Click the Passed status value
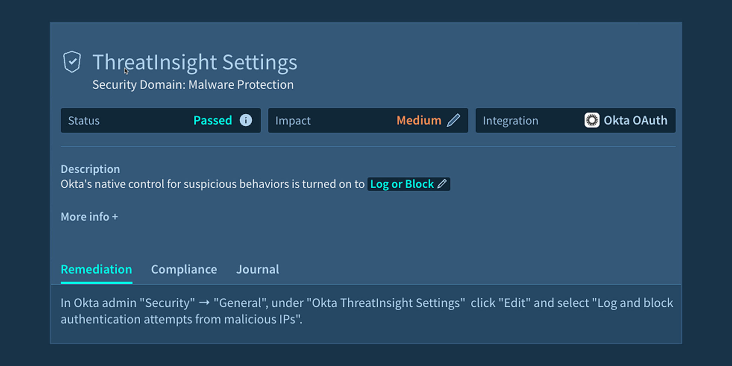The image size is (732, 366). pyautogui.click(x=212, y=120)
